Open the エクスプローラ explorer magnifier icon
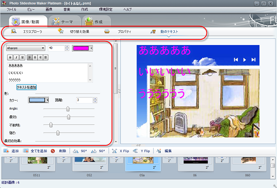This screenshot has height=188, width=277. [14, 31]
